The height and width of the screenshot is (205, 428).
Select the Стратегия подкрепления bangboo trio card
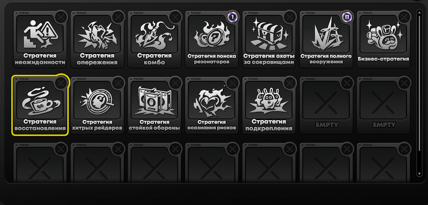[x=269, y=105]
